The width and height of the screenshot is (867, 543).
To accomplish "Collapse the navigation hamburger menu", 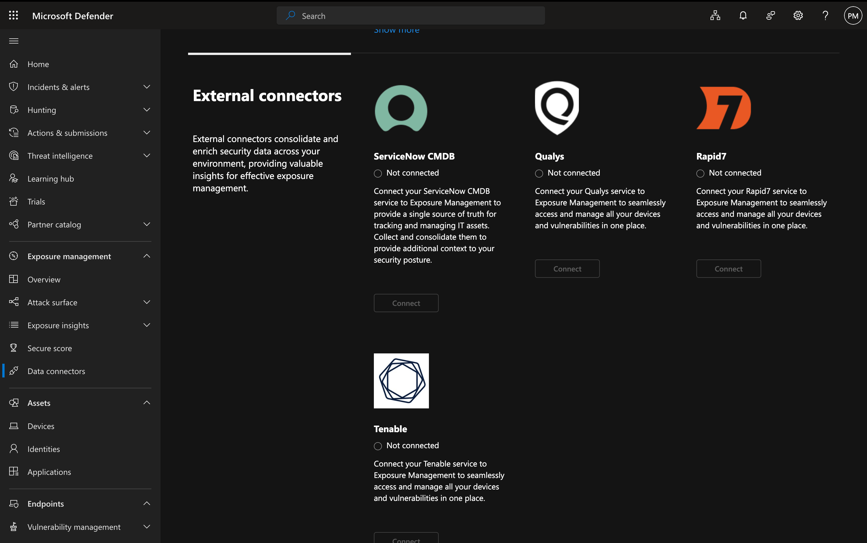I will click(14, 41).
